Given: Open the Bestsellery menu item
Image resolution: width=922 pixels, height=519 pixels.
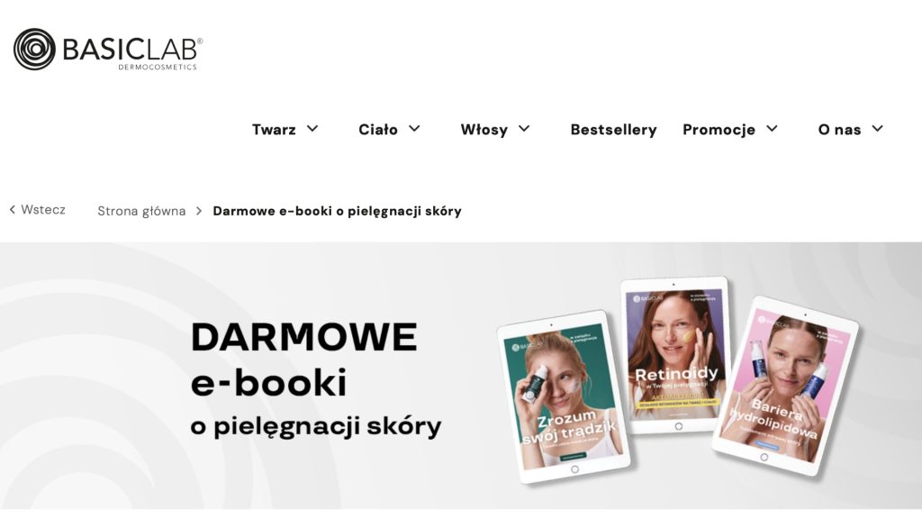Looking at the screenshot, I should 613,130.
